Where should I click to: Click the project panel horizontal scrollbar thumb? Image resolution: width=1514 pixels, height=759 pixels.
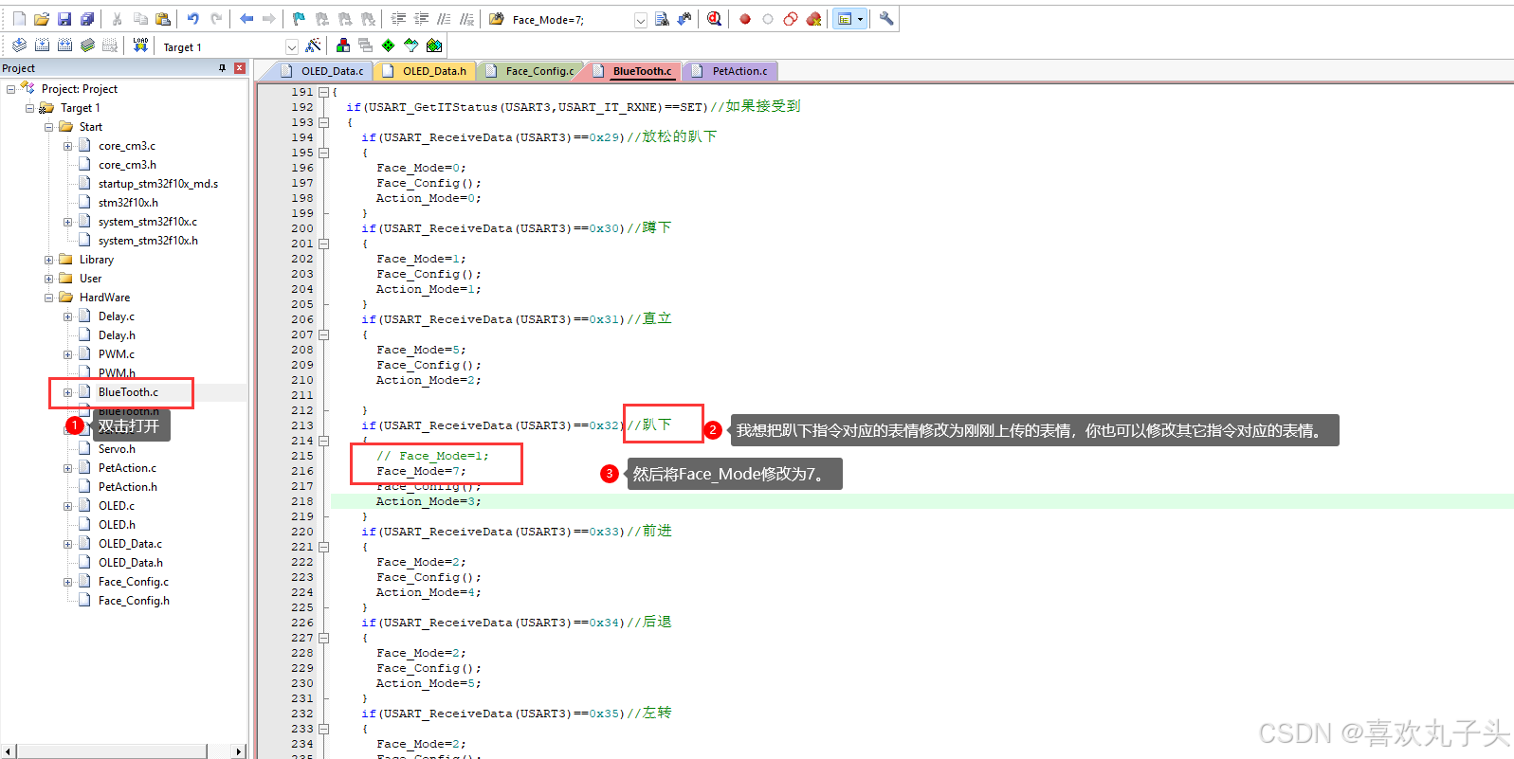[x=112, y=751]
